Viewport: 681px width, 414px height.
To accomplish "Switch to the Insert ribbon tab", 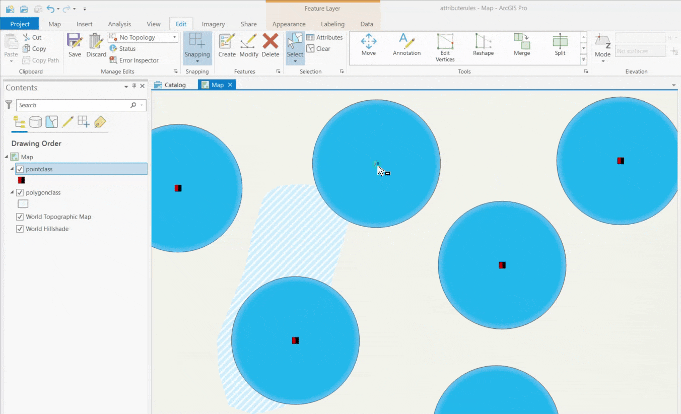I will click(x=85, y=24).
